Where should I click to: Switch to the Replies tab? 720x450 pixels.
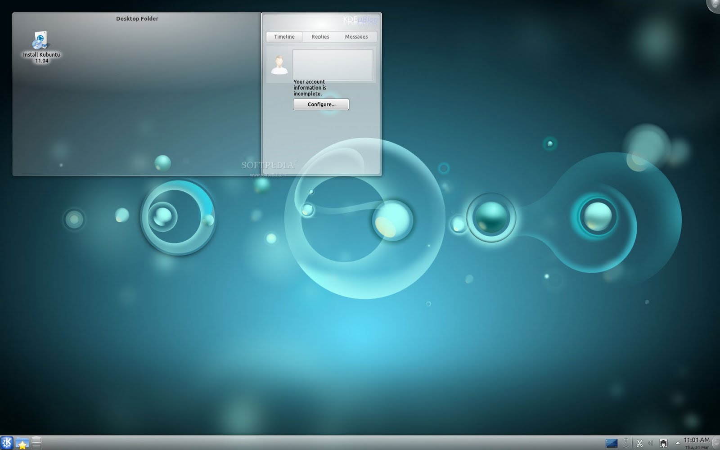tap(319, 36)
